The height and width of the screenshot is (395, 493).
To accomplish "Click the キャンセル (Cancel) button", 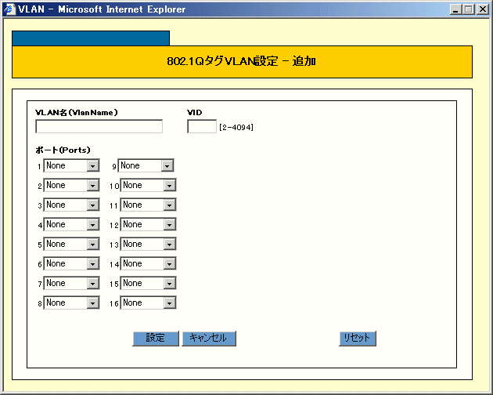I will pos(209,339).
